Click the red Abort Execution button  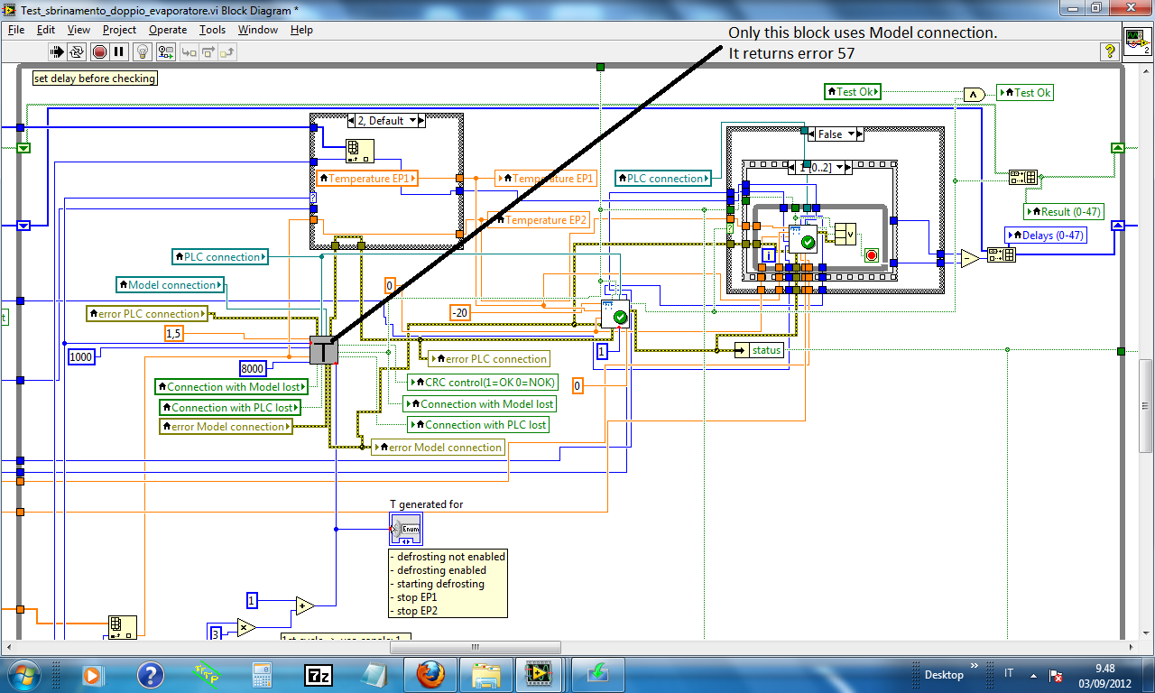(98, 51)
